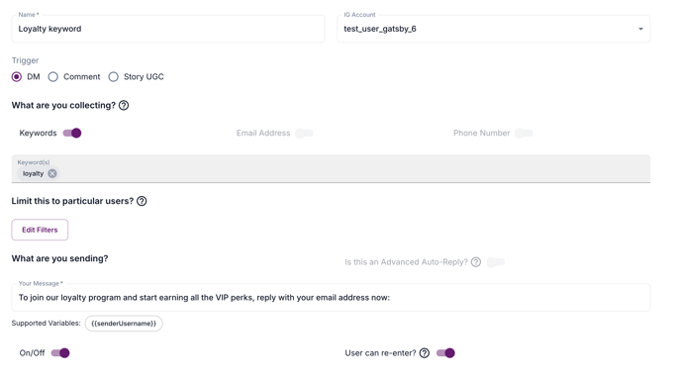The image size is (681, 381).
Task: Remove the loyalty keyword chip
Action: [x=52, y=173]
